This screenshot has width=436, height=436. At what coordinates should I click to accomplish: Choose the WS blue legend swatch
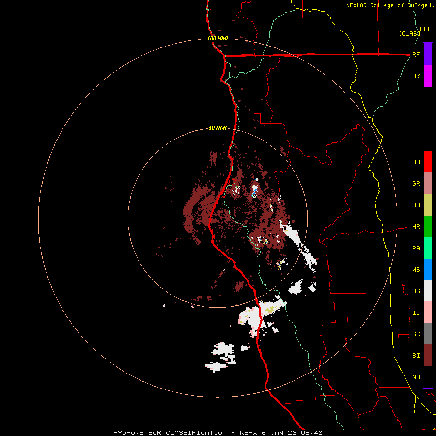(428, 269)
